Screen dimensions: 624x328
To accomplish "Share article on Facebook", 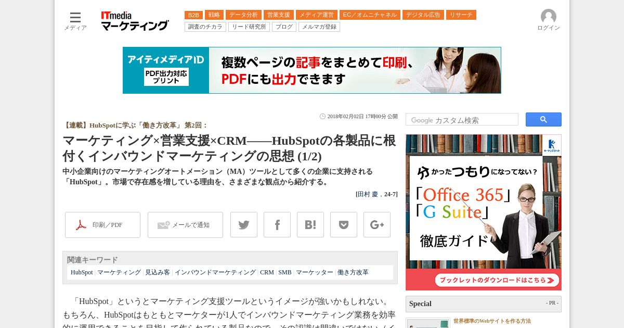I will point(277,225).
